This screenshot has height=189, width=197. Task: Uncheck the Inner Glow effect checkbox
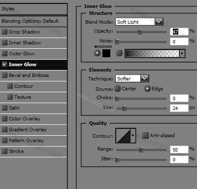click(4, 64)
